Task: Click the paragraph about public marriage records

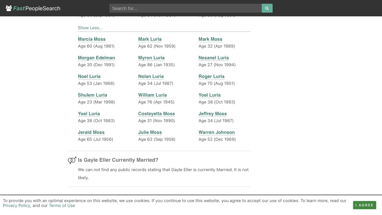Action: 163,174
